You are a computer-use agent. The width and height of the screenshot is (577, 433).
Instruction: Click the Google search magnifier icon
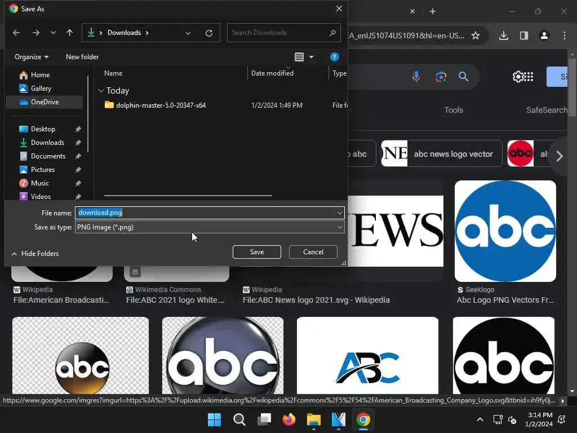pos(463,77)
